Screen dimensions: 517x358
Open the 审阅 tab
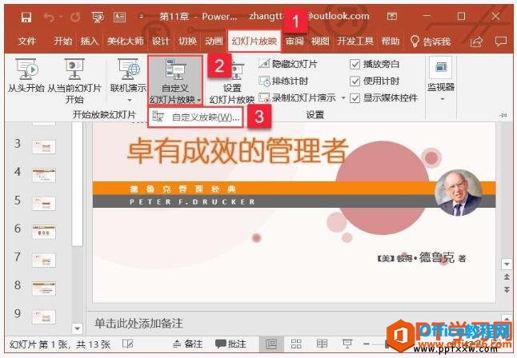(x=295, y=42)
